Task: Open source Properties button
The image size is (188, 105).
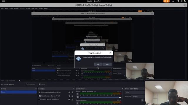Action: (30, 84)
